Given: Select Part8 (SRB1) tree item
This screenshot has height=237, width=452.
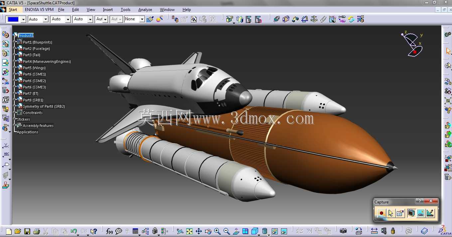Looking at the screenshot, I should [x=33, y=100].
